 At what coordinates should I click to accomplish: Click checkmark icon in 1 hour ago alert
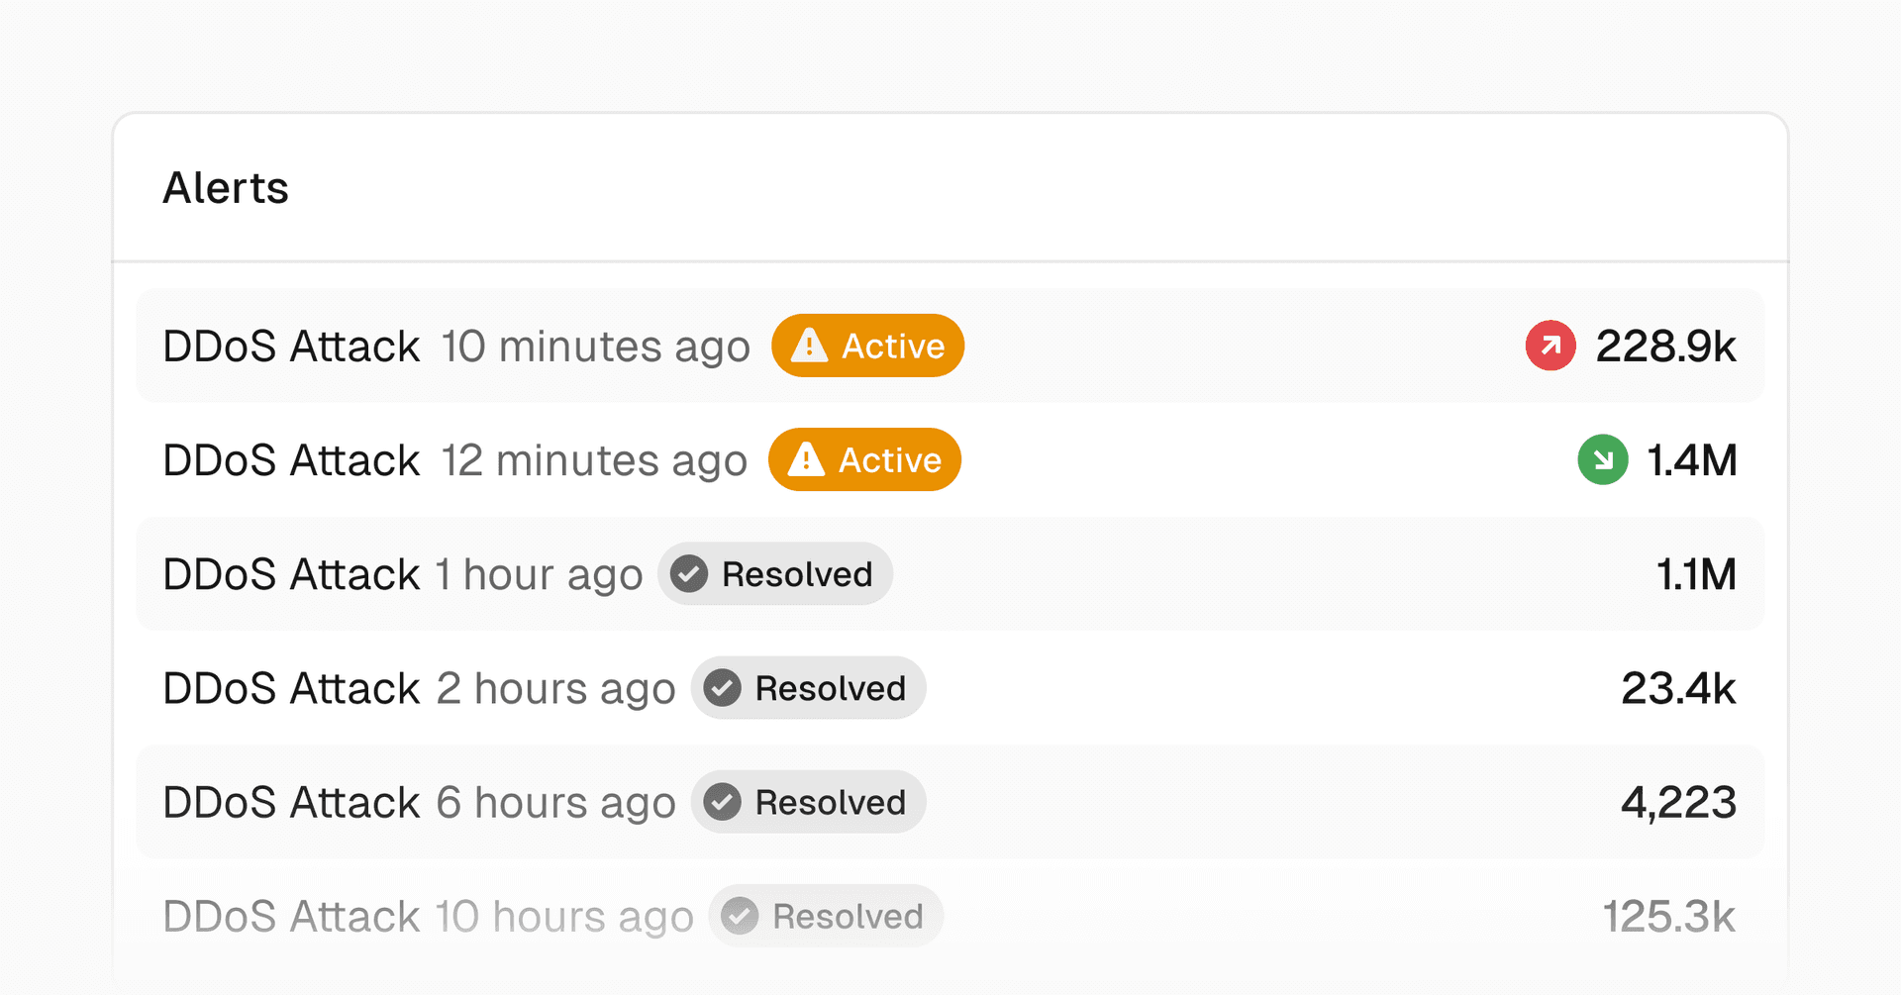pos(689,573)
